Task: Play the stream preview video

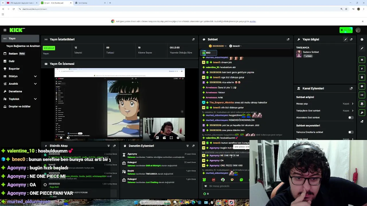Action: 61,138
